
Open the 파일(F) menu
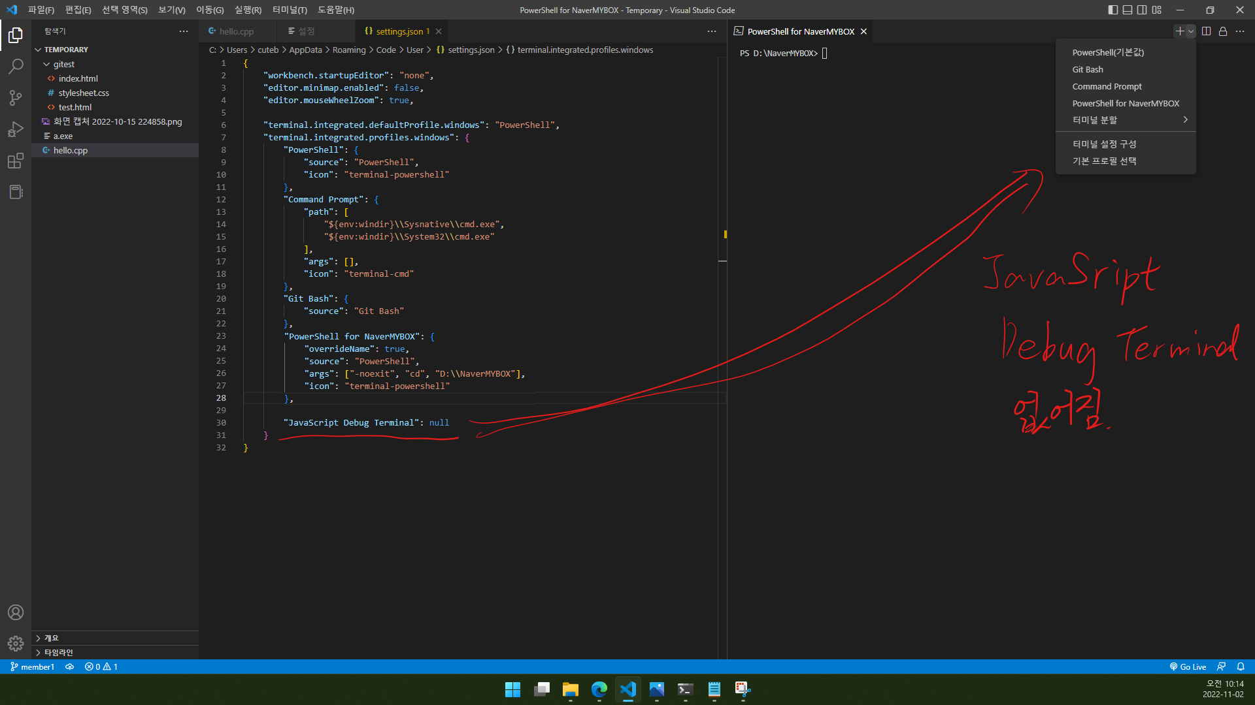pos(41,10)
